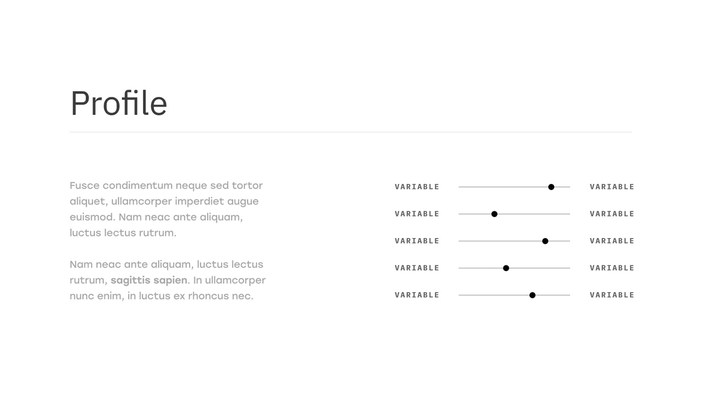Click the 'Nam neac ante aliquam' second paragraph

168,280
